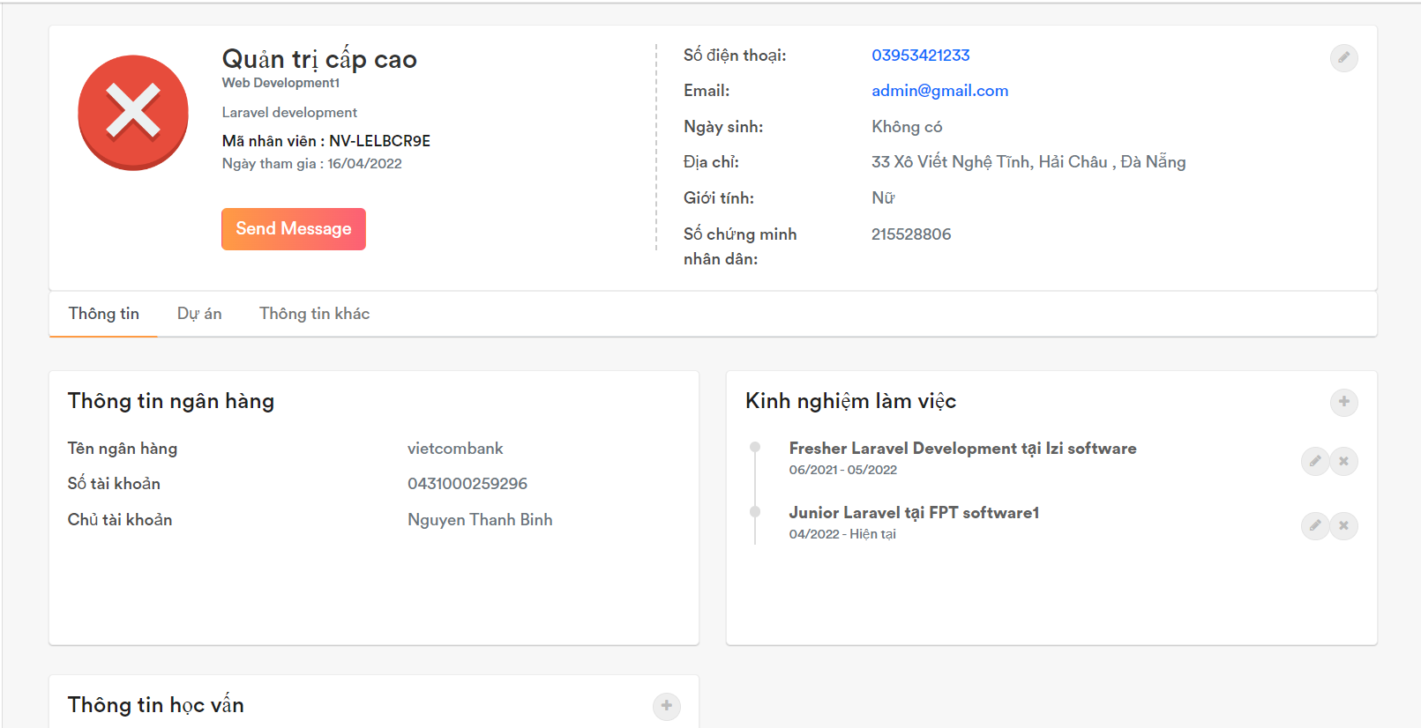Select employee code NV-LELBCR9E text
The image size is (1421, 728).
click(380, 141)
